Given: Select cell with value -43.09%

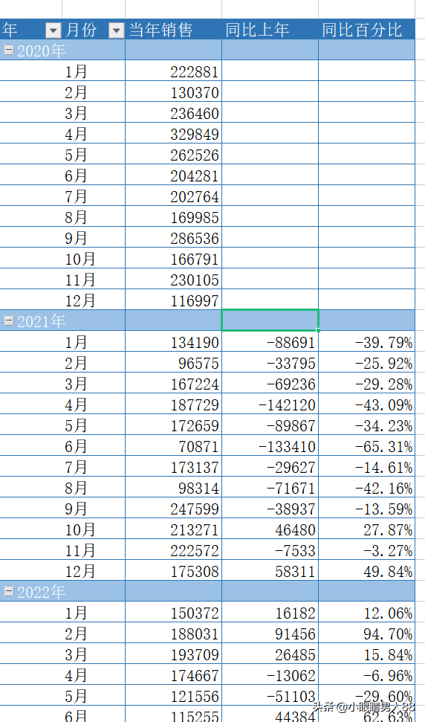Looking at the screenshot, I should click(x=366, y=404).
